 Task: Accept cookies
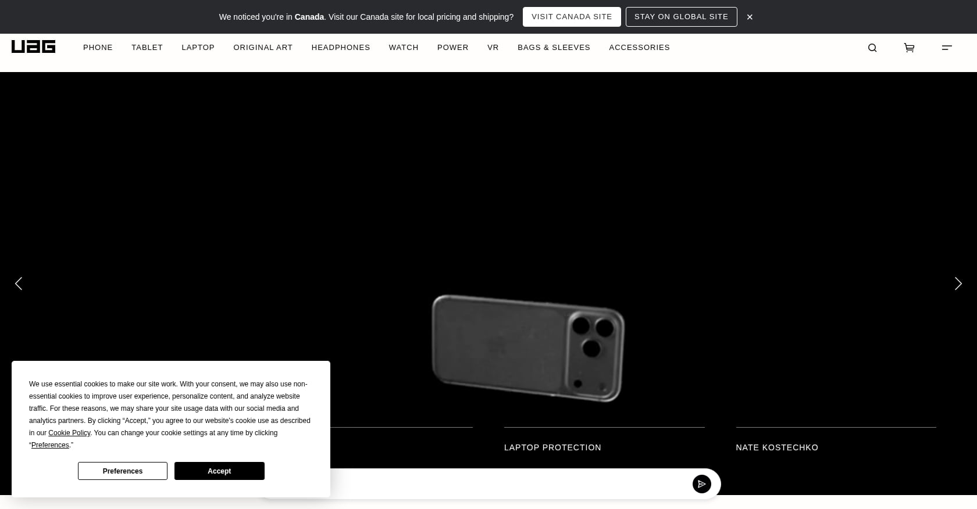point(219,471)
